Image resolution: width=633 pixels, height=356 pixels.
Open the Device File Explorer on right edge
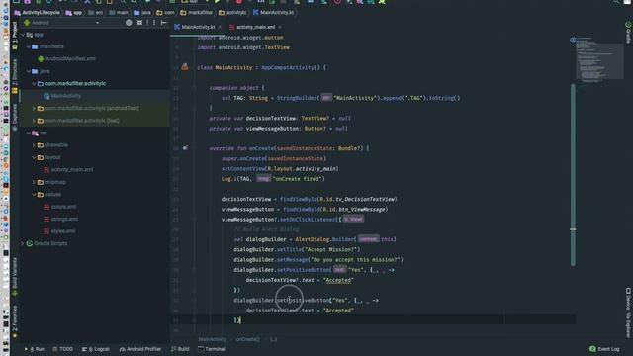[x=628, y=312]
